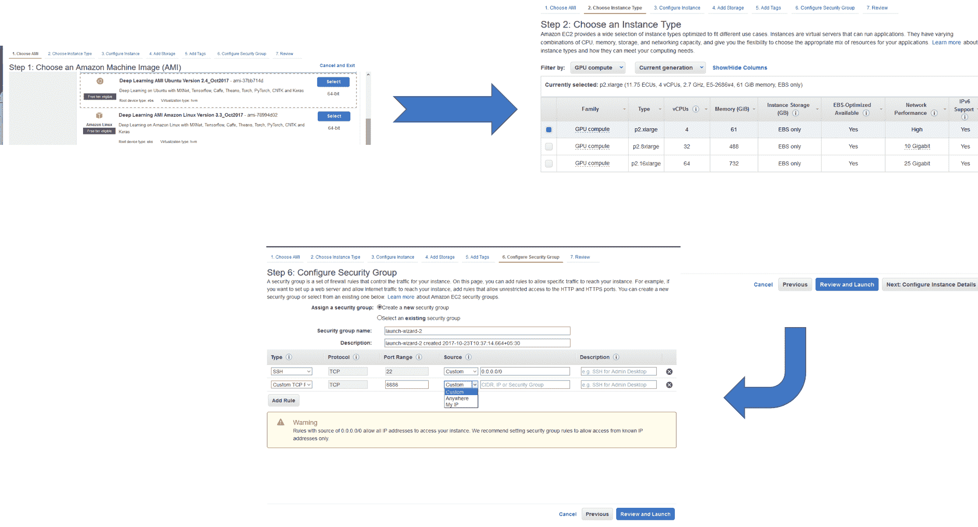Open the Memory (GiB) column sort arrow
978x527 pixels.
point(754,109)
